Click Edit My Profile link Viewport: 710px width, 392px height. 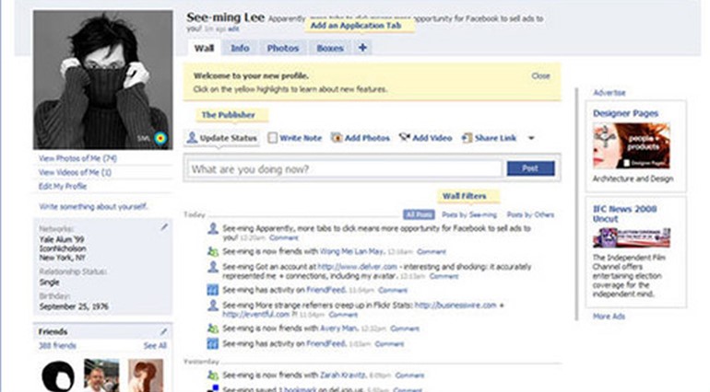pyautogui.click(x=63, y=186)
